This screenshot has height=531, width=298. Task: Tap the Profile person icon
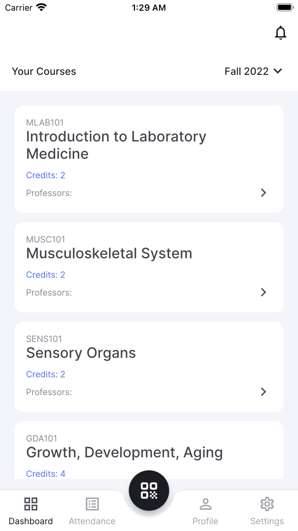click(x=205, y=504)
